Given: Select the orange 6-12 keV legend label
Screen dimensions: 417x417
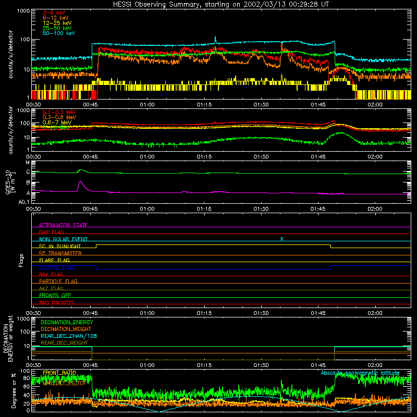Looking at the screenshot, I should click(x=55, y=18).
